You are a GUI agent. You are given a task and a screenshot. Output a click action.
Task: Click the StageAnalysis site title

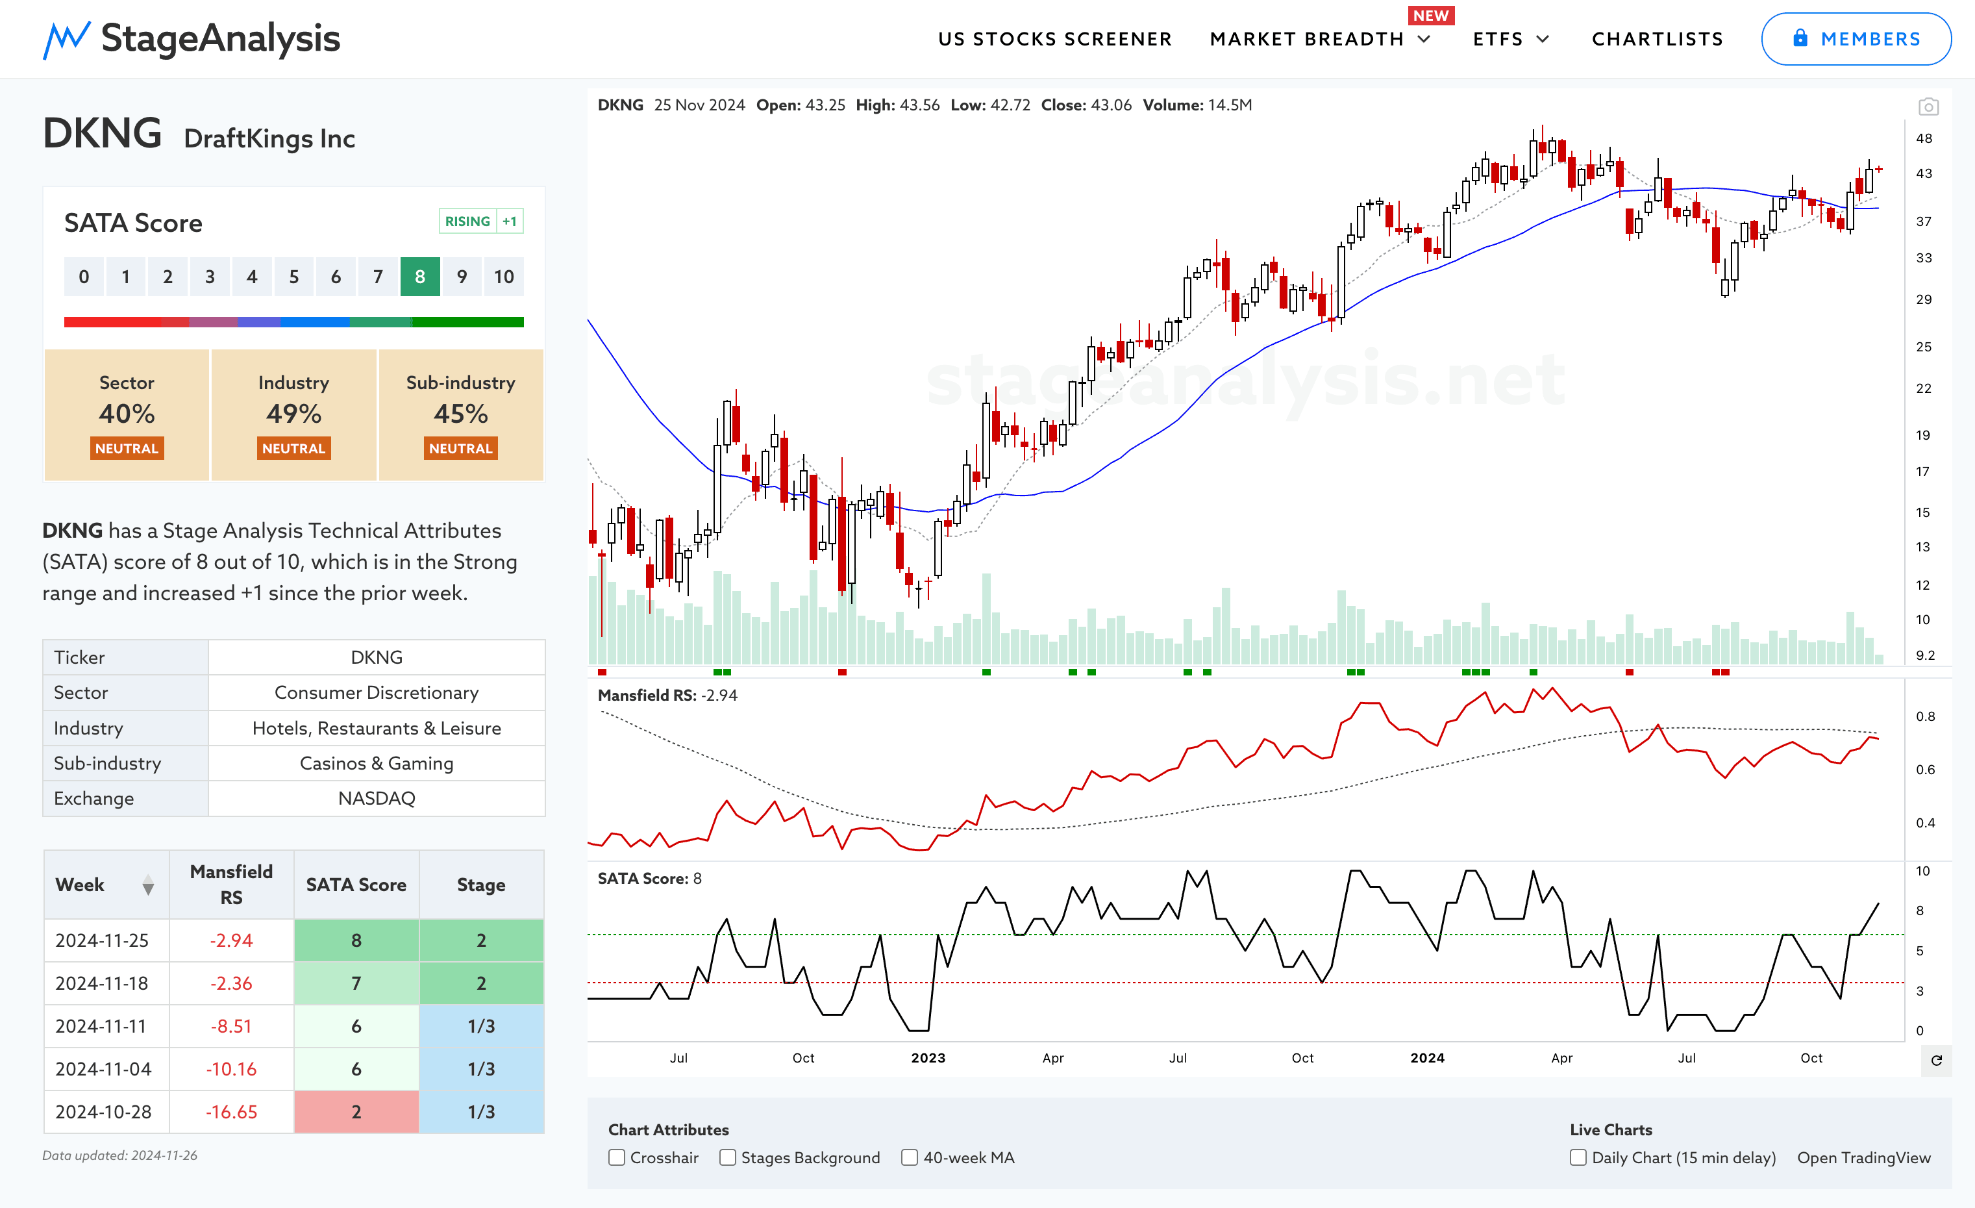pyautogui.click(x=221, y=38)
